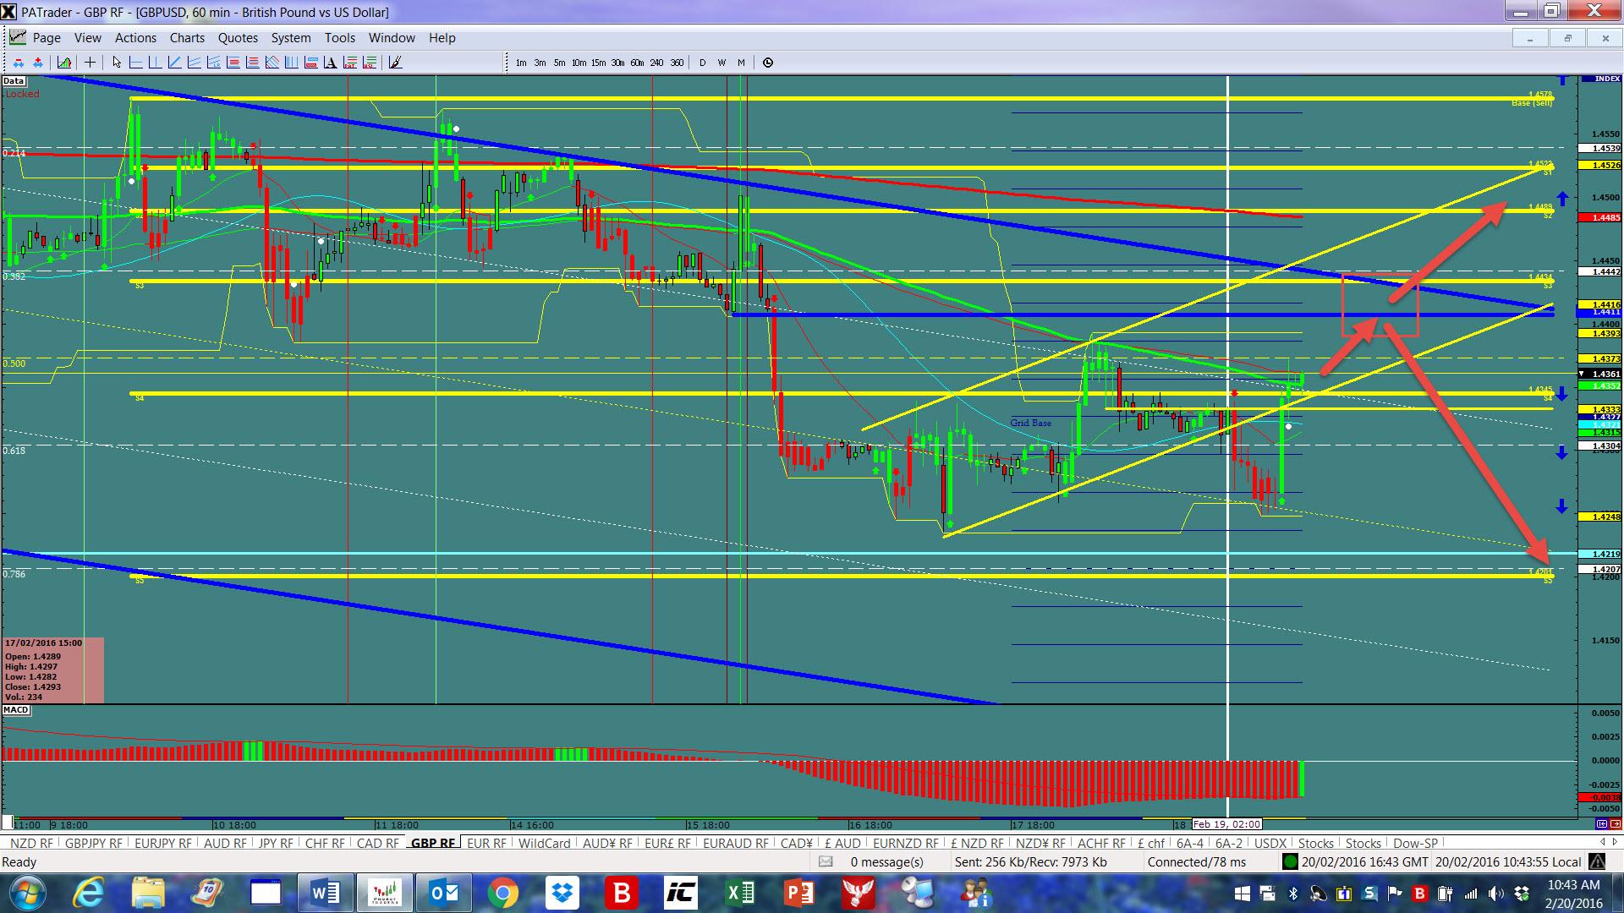This screenshot has width=1624, height=913.
Task: Switch chart to 240 minute timeframe
Action: (x=656, y=63)
